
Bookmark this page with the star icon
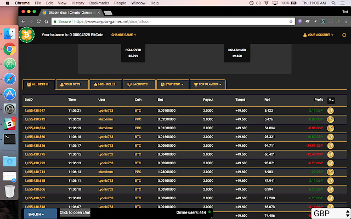coord(291,21)
